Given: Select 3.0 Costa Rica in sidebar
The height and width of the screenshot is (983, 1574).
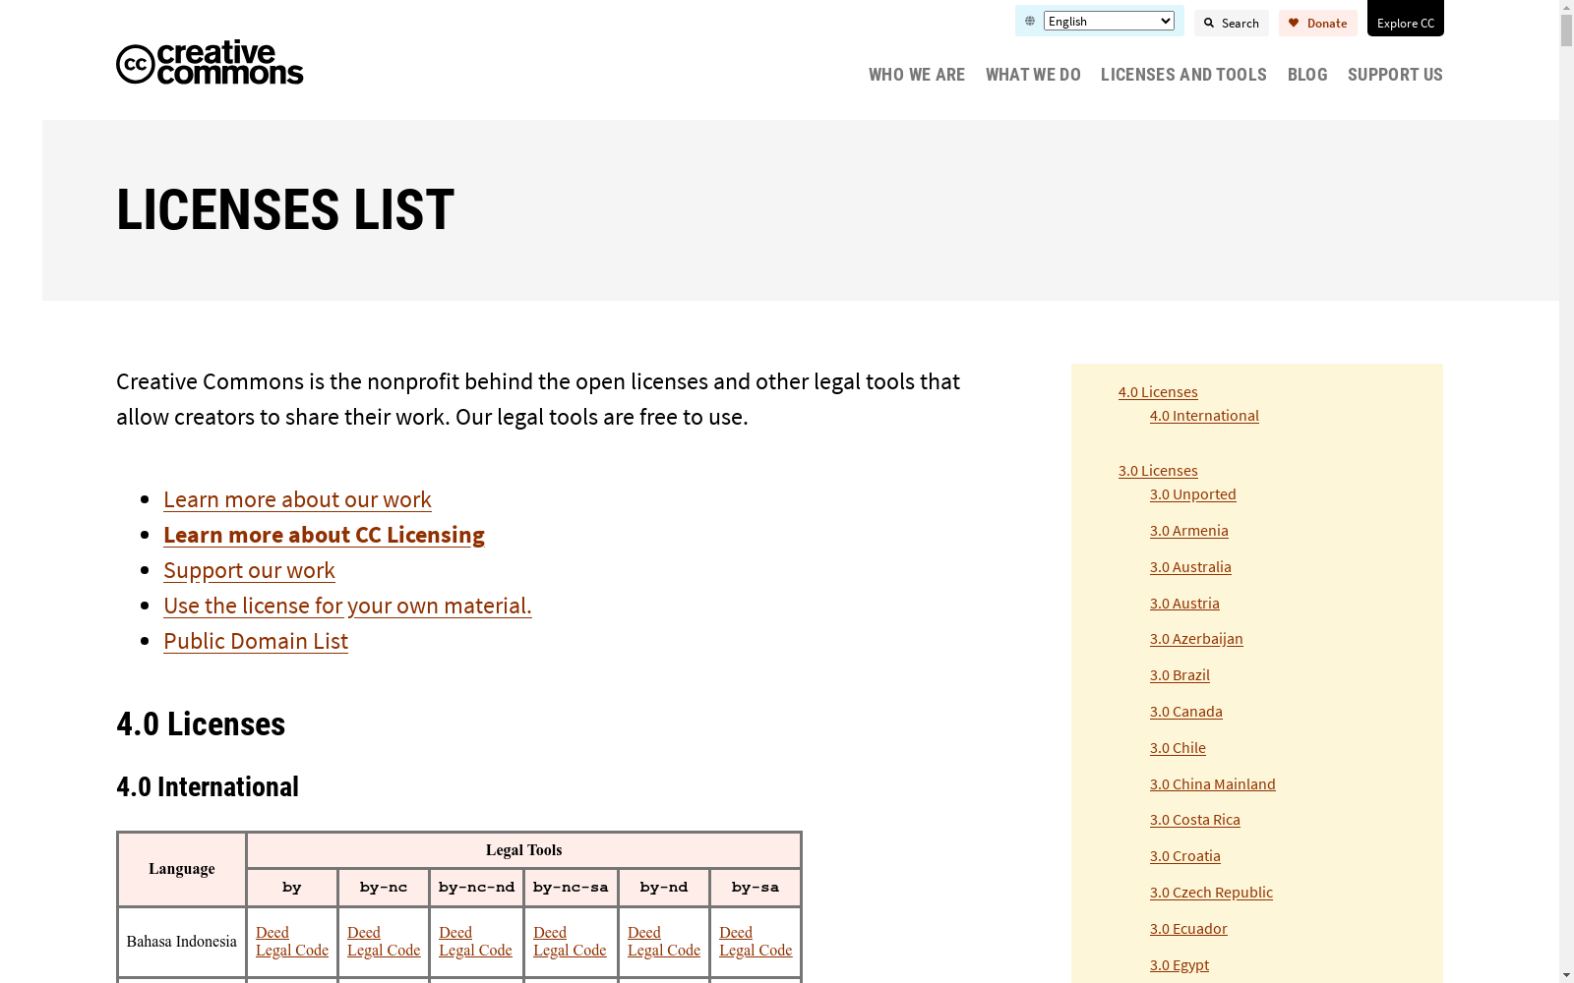Looking at the screenshot, I should point(1194,819).
